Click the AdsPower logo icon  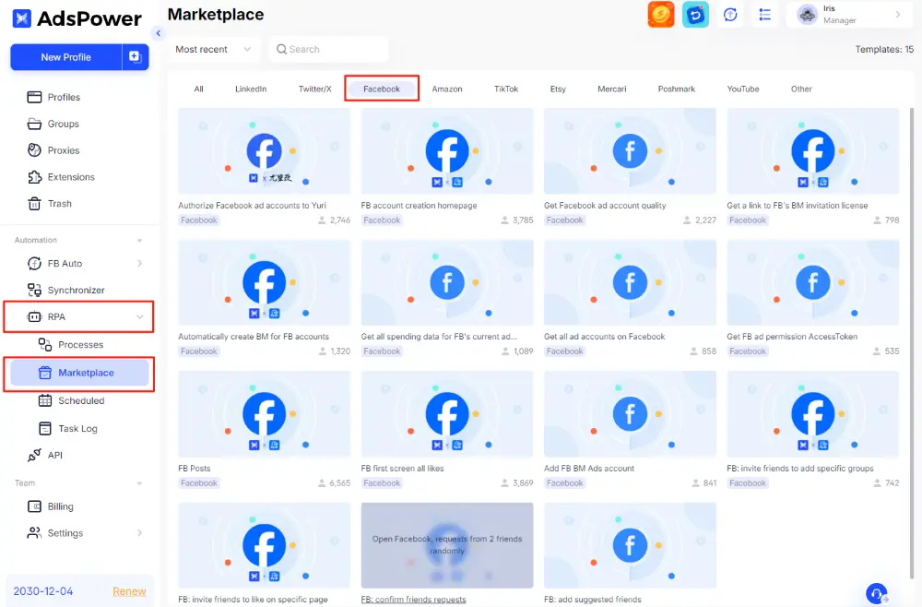click(x=22, y=18)
